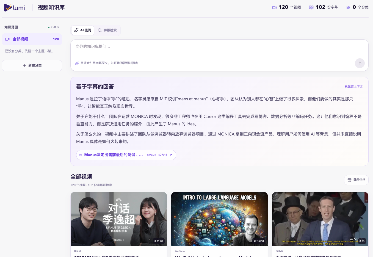Click the 还没有分类 empty-state hint
This screenshot has height=257, width=373.
pyautogui.click(x=29, y=51)
